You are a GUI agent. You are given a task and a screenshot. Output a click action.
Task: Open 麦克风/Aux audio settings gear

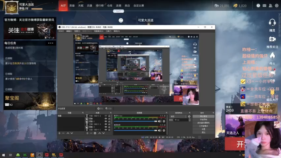click(x=164, y=121)
